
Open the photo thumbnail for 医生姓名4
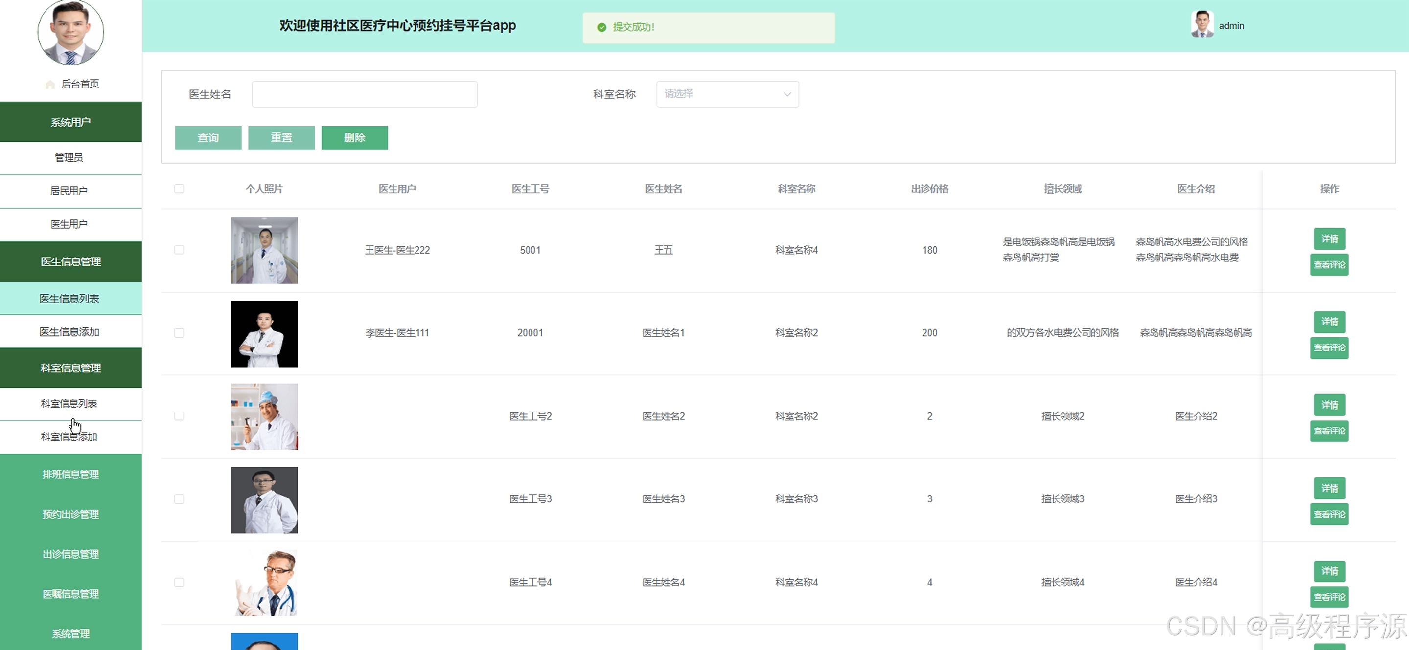point(264,583)
